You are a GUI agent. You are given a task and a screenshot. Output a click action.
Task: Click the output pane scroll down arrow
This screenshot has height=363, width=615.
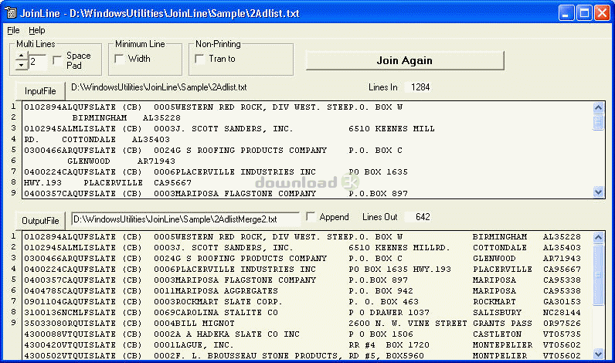pyautogui.click(x=598, y=354)
